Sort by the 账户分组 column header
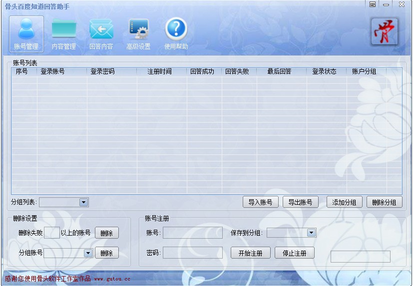413x286 pixels. [x=367, y=72]
